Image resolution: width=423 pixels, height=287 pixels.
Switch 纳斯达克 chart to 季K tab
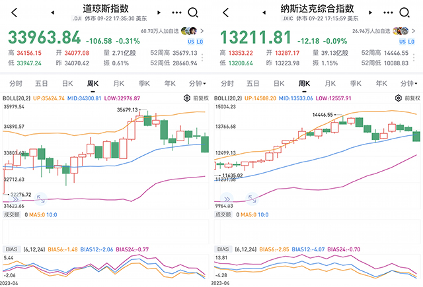pyautogui.click(x=356, y=84)
